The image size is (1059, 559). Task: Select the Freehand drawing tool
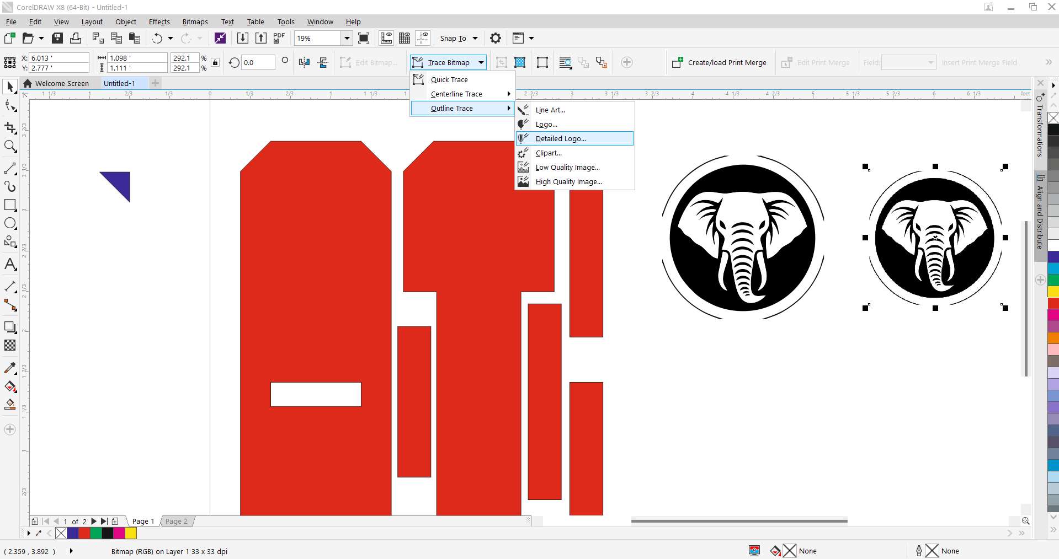10,168
